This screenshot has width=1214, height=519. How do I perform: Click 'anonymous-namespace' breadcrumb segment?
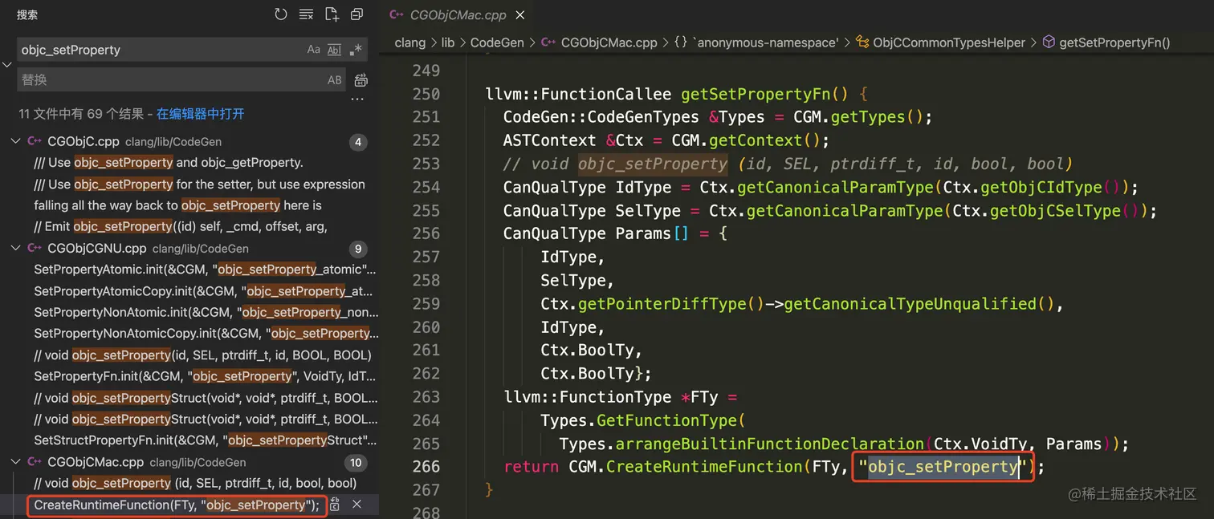coord(765,43)
